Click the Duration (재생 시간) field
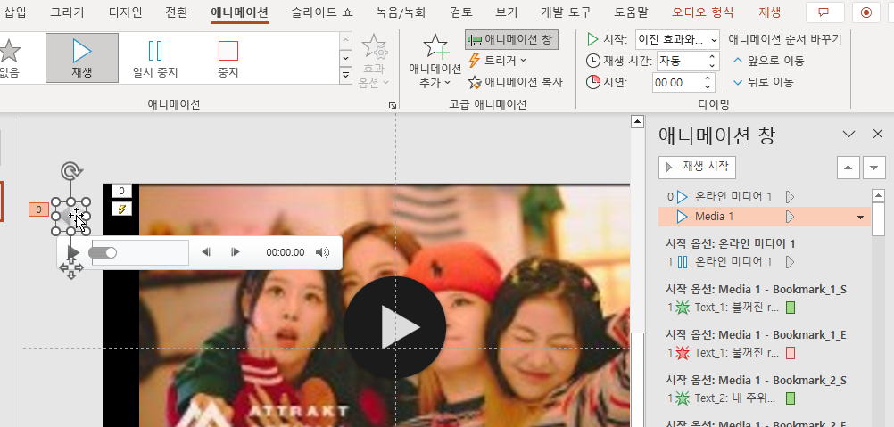 [681, 61]
